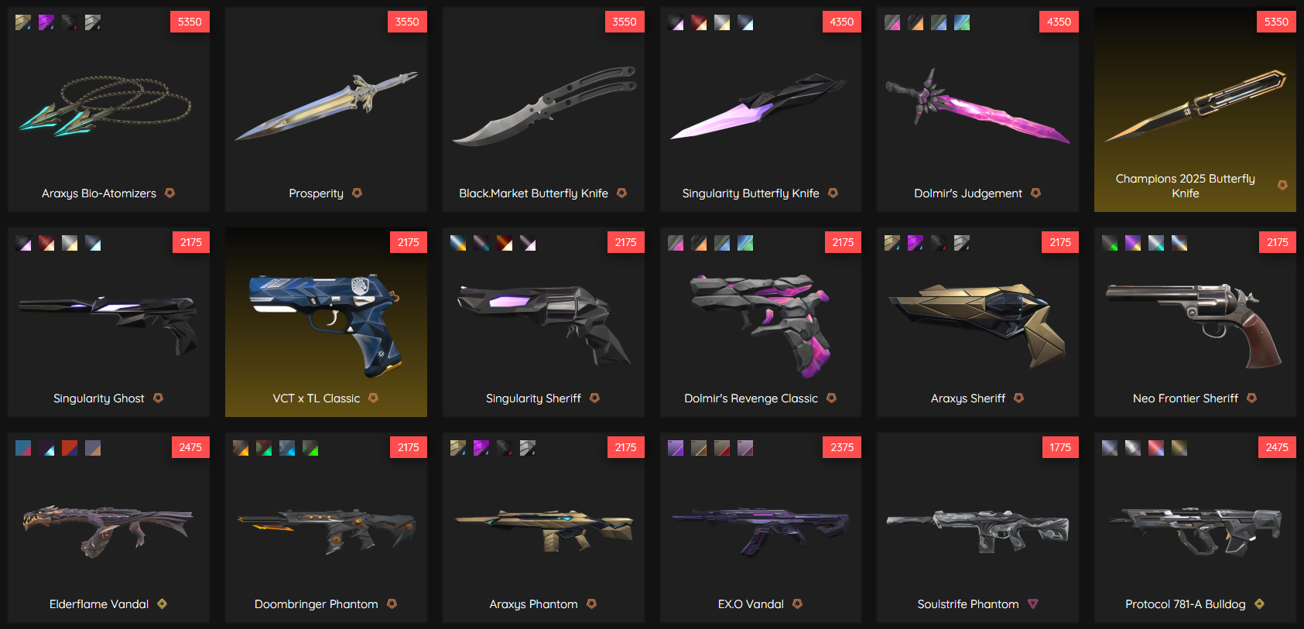Click the 1775 price badge on Soulstrife Phantom
This screenshot has width=1304, height=629.
tap(1059, 447)
